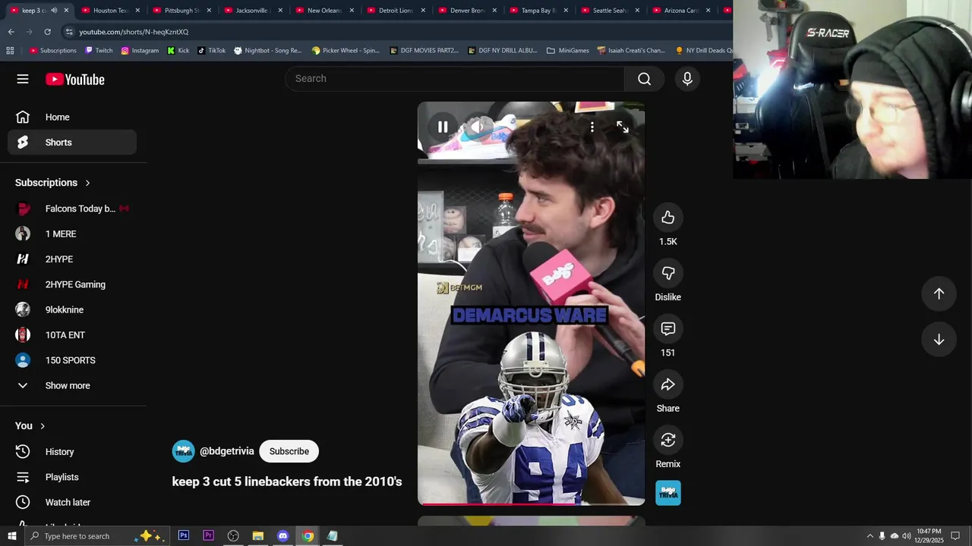The image size is (972, 546).
Task: Click the Short's red progress bar
Action: click(531, 504)
